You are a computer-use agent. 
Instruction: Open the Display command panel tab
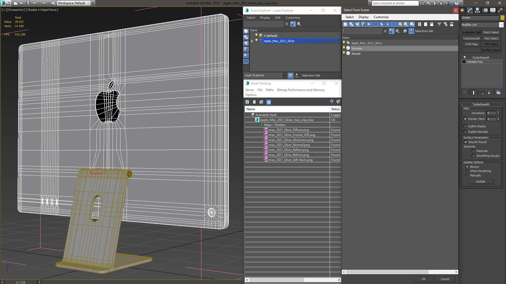tap(493, 10)
